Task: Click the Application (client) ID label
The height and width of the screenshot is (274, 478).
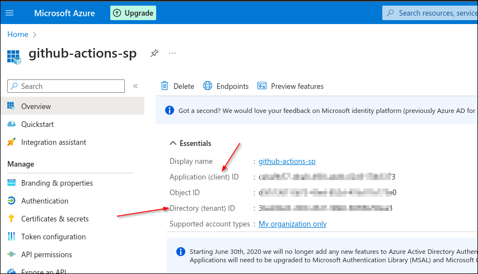Action: tap(204, 177)
